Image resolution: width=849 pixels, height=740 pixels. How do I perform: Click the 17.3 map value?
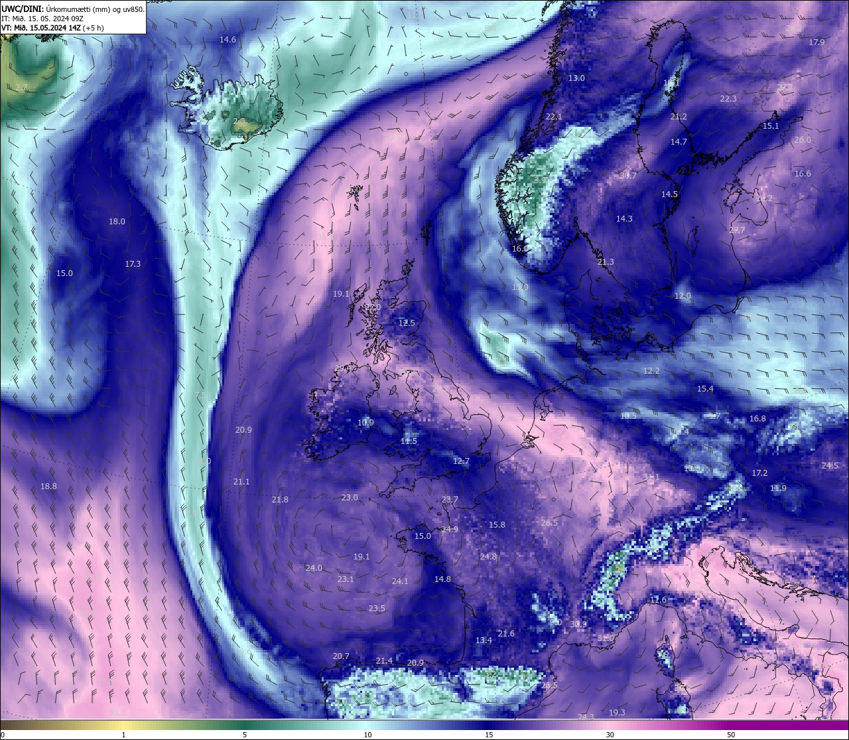(133, 264)
